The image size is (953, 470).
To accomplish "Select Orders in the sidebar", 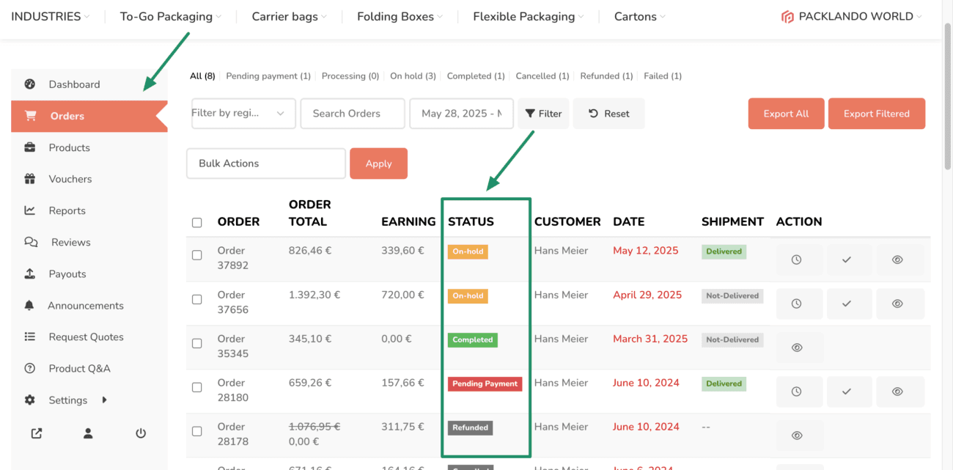I will click(x=89, y=116).
